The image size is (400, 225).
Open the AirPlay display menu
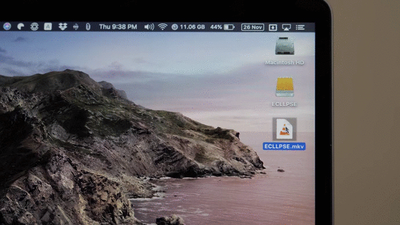pyautogui.click(x=286, y=27)
